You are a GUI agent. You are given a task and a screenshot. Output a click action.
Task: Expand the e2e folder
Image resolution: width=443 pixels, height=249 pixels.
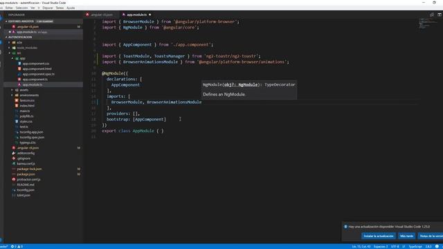click(x=19, y=42)
